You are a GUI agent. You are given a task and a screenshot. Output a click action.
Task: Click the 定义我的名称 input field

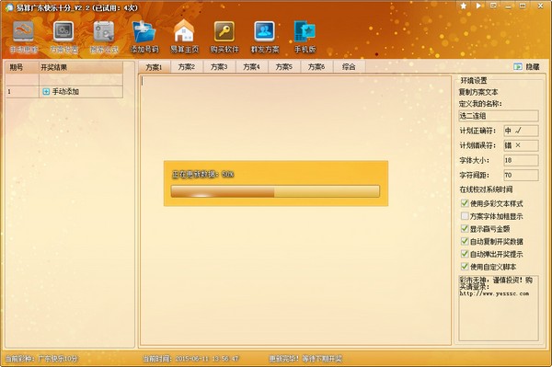(499, 116)
